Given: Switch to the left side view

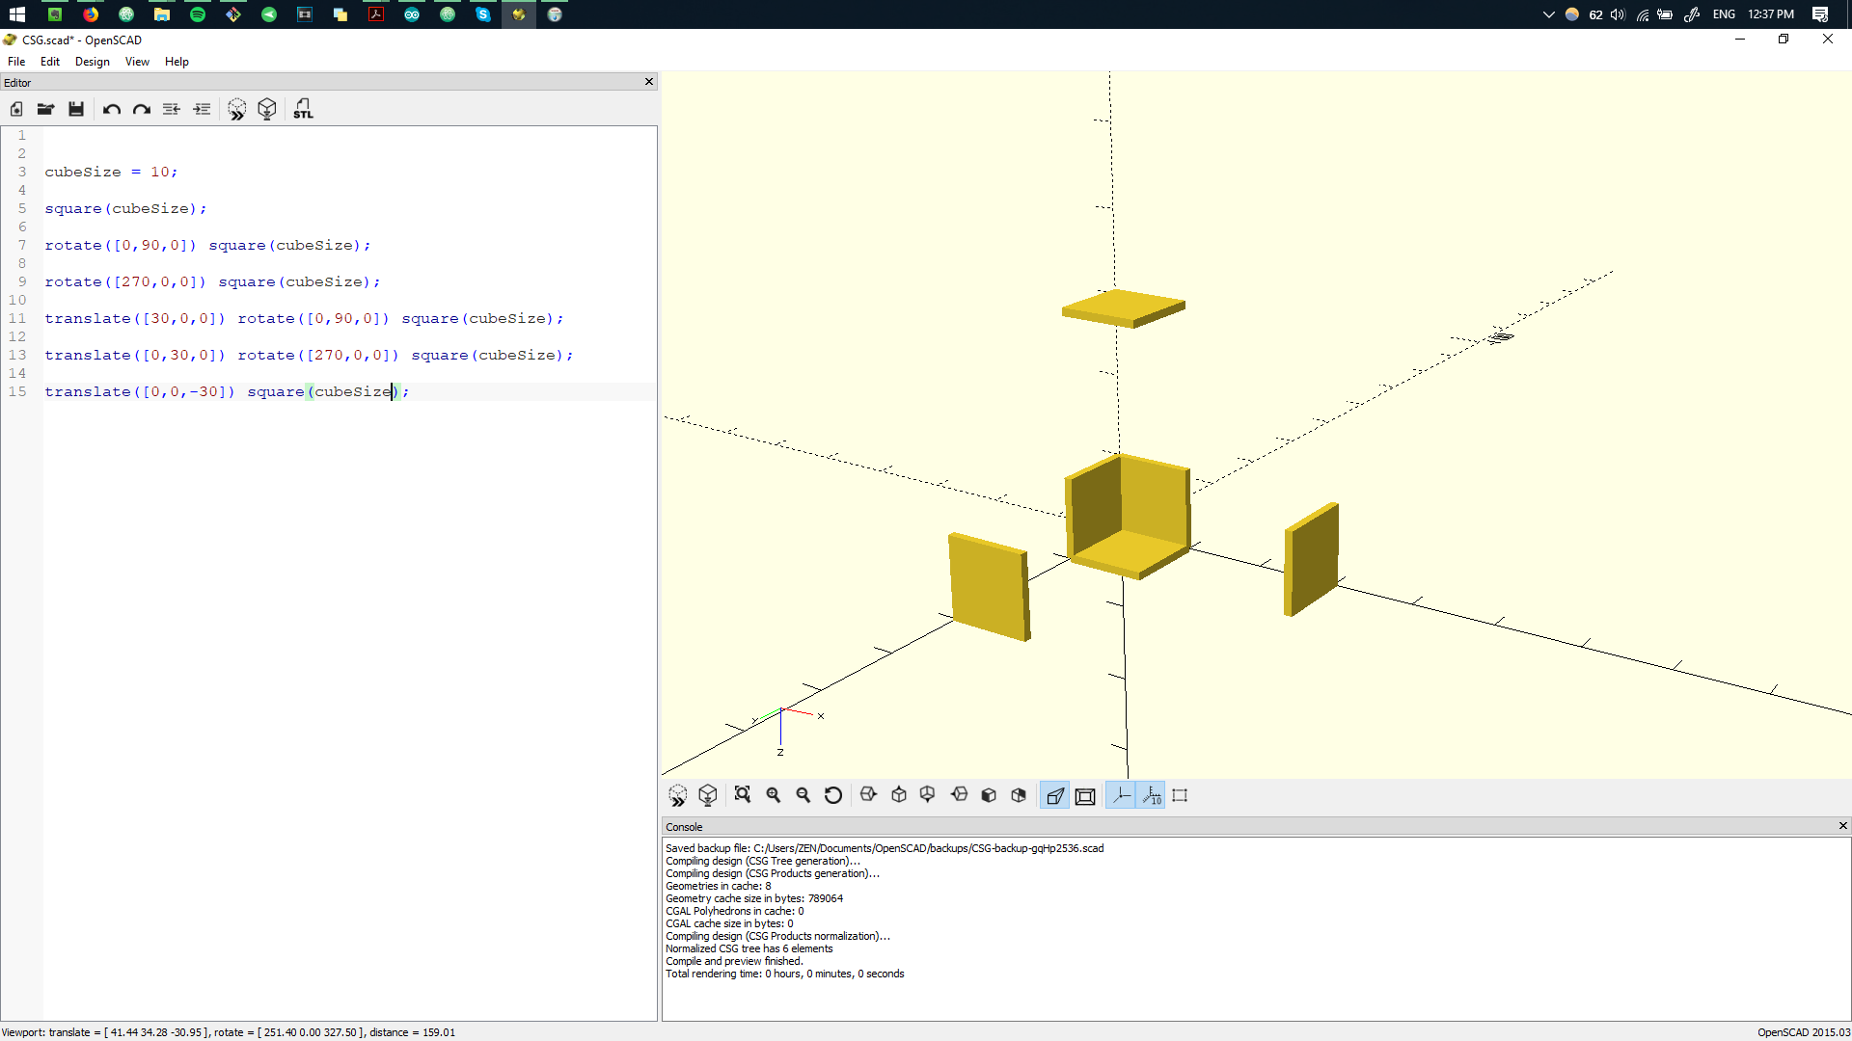Looking at the screenshot, I should 959,795.
